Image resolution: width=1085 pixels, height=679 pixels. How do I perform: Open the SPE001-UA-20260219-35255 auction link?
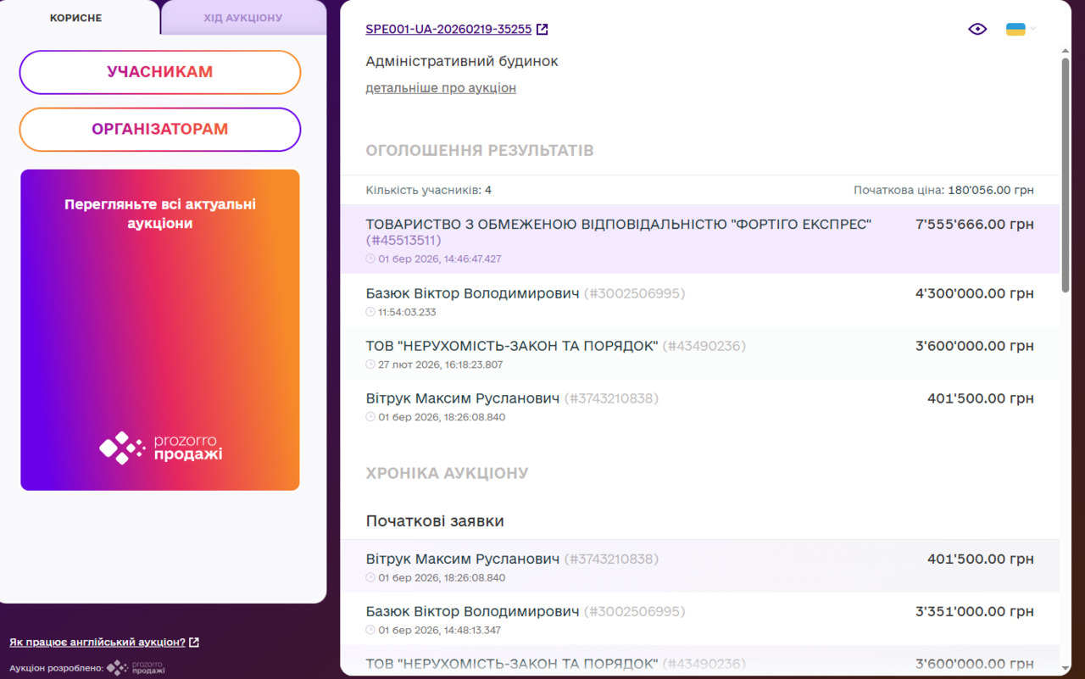pyautogui.click(x=448, y=30)
